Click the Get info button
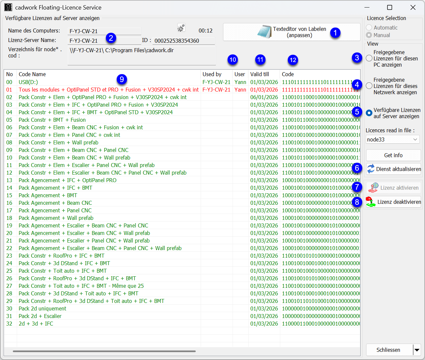 [x=393, y=155]
